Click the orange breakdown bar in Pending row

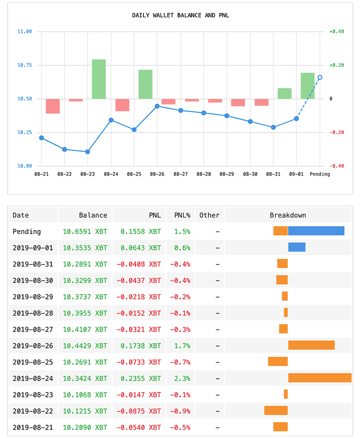[280, 231]
